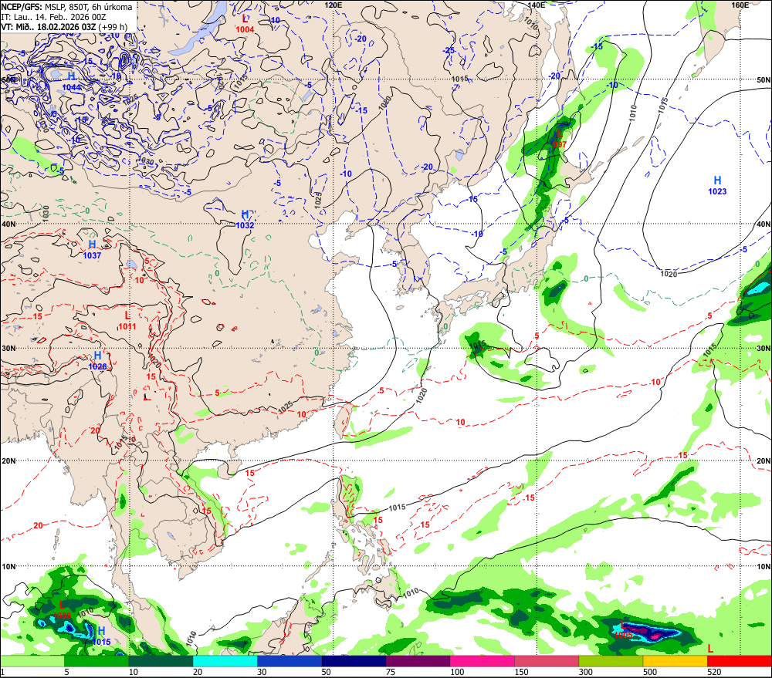Pick the purple 75–100 legend swatch
Image resolution: width=772 pixels, height=678 pixels.
pyautogui.click(x=418, y=661)
